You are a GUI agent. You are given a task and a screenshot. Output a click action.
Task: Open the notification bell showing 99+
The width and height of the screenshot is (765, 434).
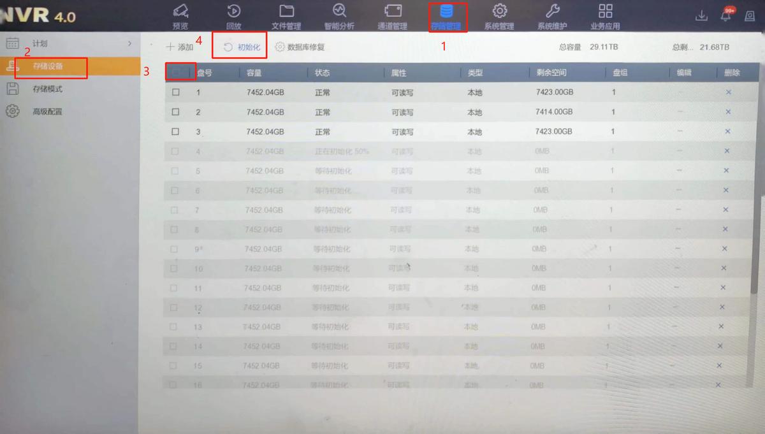point(727,17)
